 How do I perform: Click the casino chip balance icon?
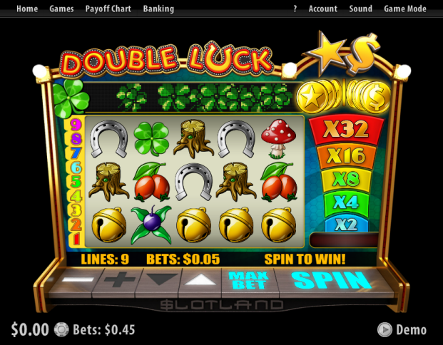[61, 330]
